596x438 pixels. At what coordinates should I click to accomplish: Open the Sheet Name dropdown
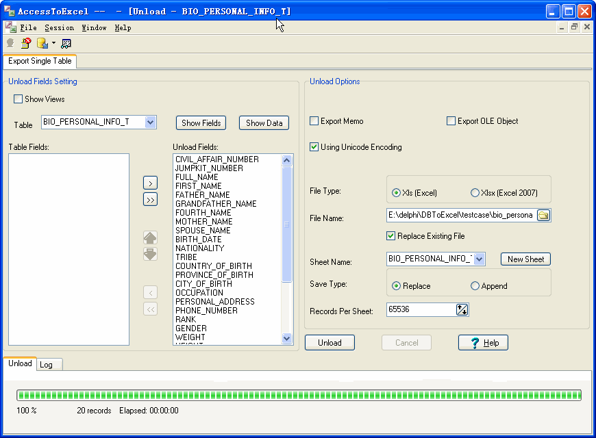click(x=480, y=259)
